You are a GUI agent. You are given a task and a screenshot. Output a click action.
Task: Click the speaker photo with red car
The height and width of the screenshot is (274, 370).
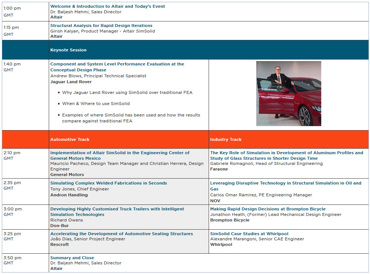coord(288,94)
